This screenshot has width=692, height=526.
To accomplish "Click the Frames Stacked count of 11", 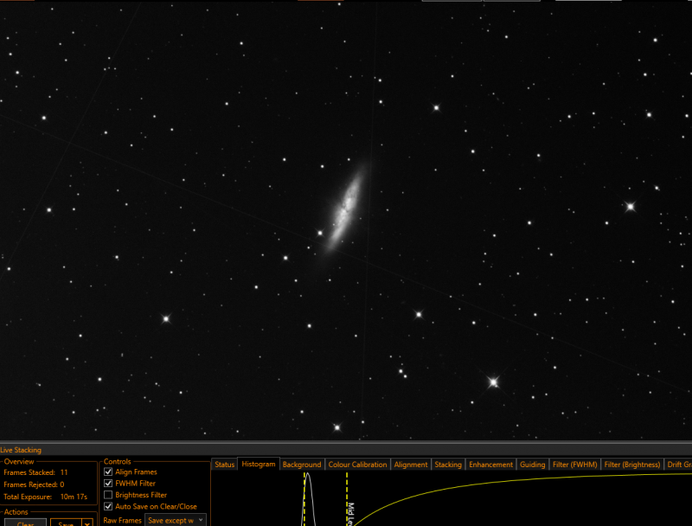I will pos(64,472).
